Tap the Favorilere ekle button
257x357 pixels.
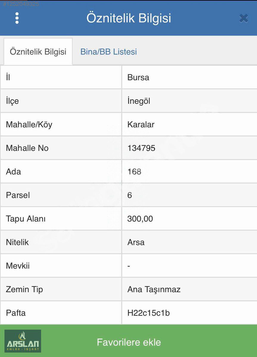coord(129,342)
